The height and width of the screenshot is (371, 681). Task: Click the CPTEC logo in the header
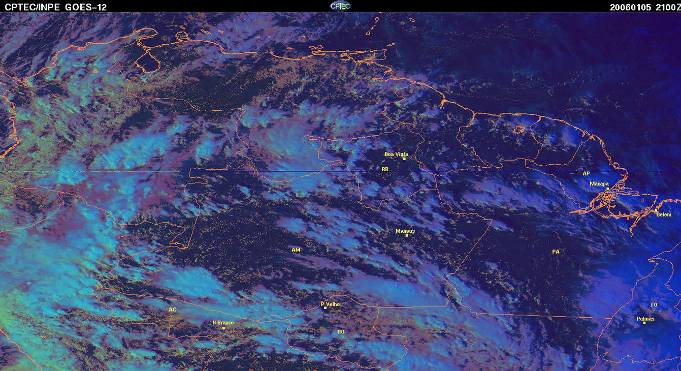[340, 6]
